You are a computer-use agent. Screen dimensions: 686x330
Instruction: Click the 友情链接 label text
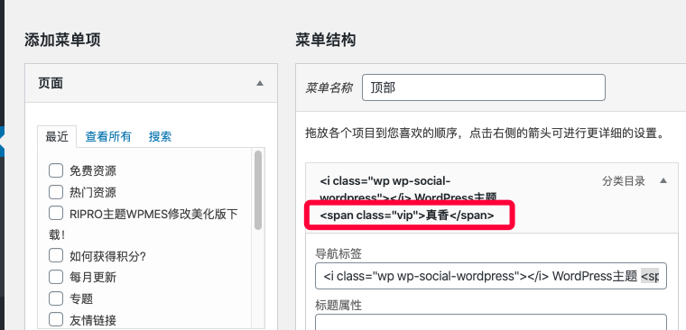coord(93,320)
